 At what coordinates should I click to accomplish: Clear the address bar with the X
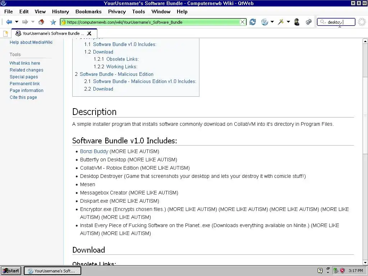point(243,22)
